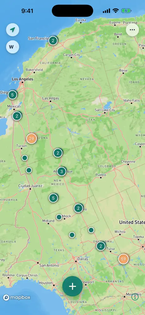This screenshot has width=145, height=315.
Task: Tap the green plus add button
Action: click(x=72, y=286)
